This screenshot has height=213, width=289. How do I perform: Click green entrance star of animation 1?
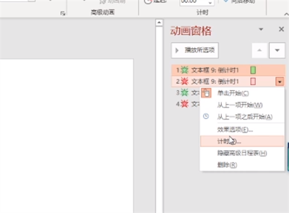(x=184, y=70)
